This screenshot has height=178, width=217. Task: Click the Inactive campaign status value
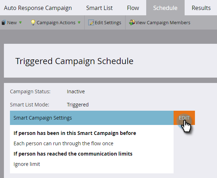tap(76, 91)
